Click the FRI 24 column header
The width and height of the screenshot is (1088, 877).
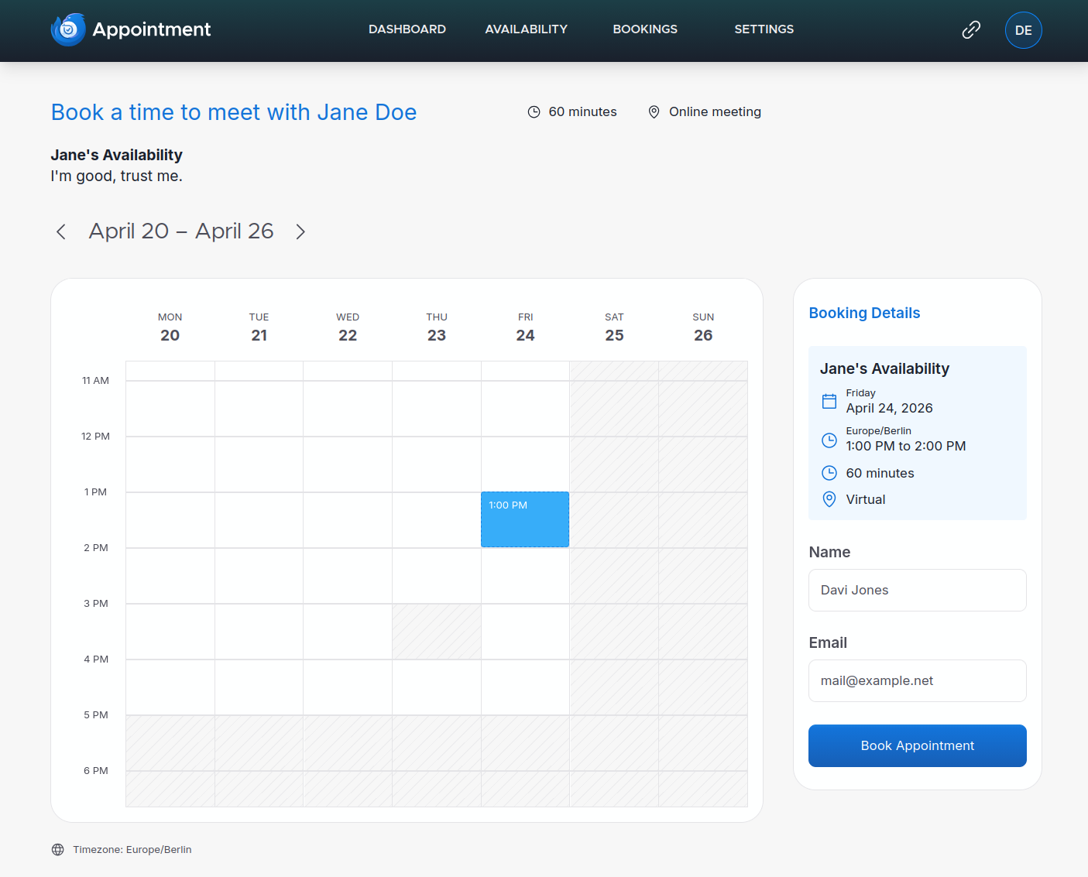525,327
